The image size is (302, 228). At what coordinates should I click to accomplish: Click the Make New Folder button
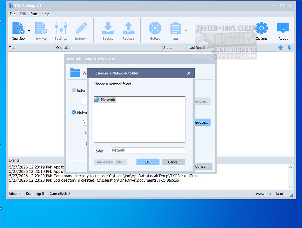pos(110,162)
